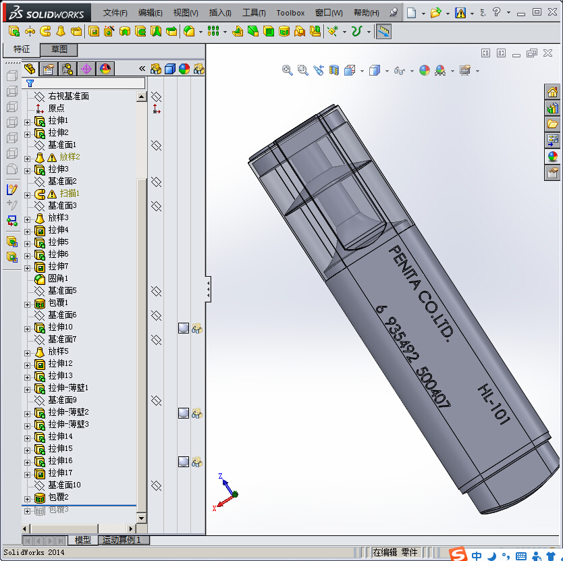Click the New document icon

(x=412, y=13)
